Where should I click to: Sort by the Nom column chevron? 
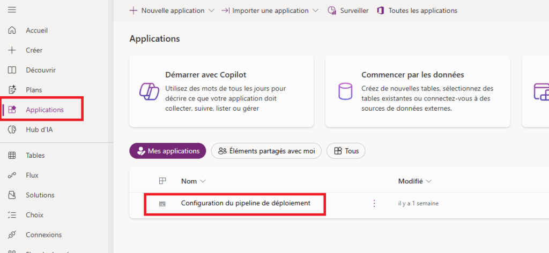[x=203, y=181]
